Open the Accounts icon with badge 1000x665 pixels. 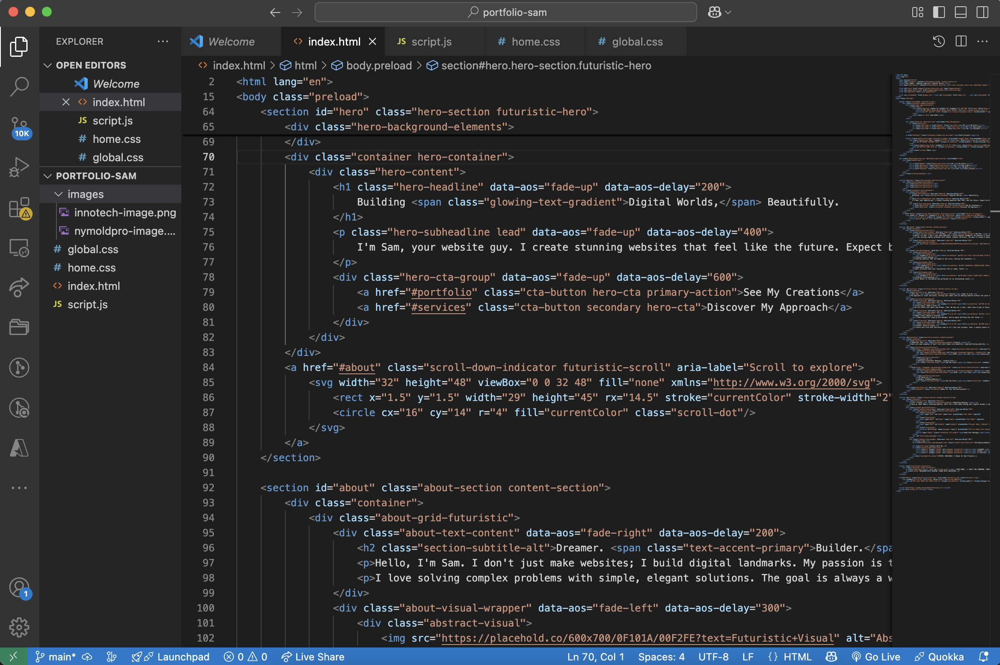click(x=20, y=588)
